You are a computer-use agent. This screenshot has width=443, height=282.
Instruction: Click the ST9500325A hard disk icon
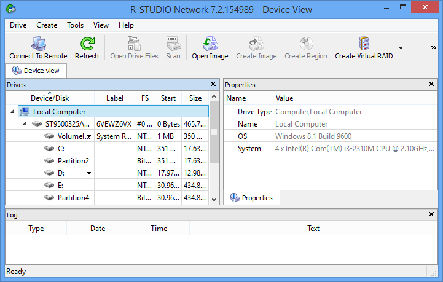[37, 123]
